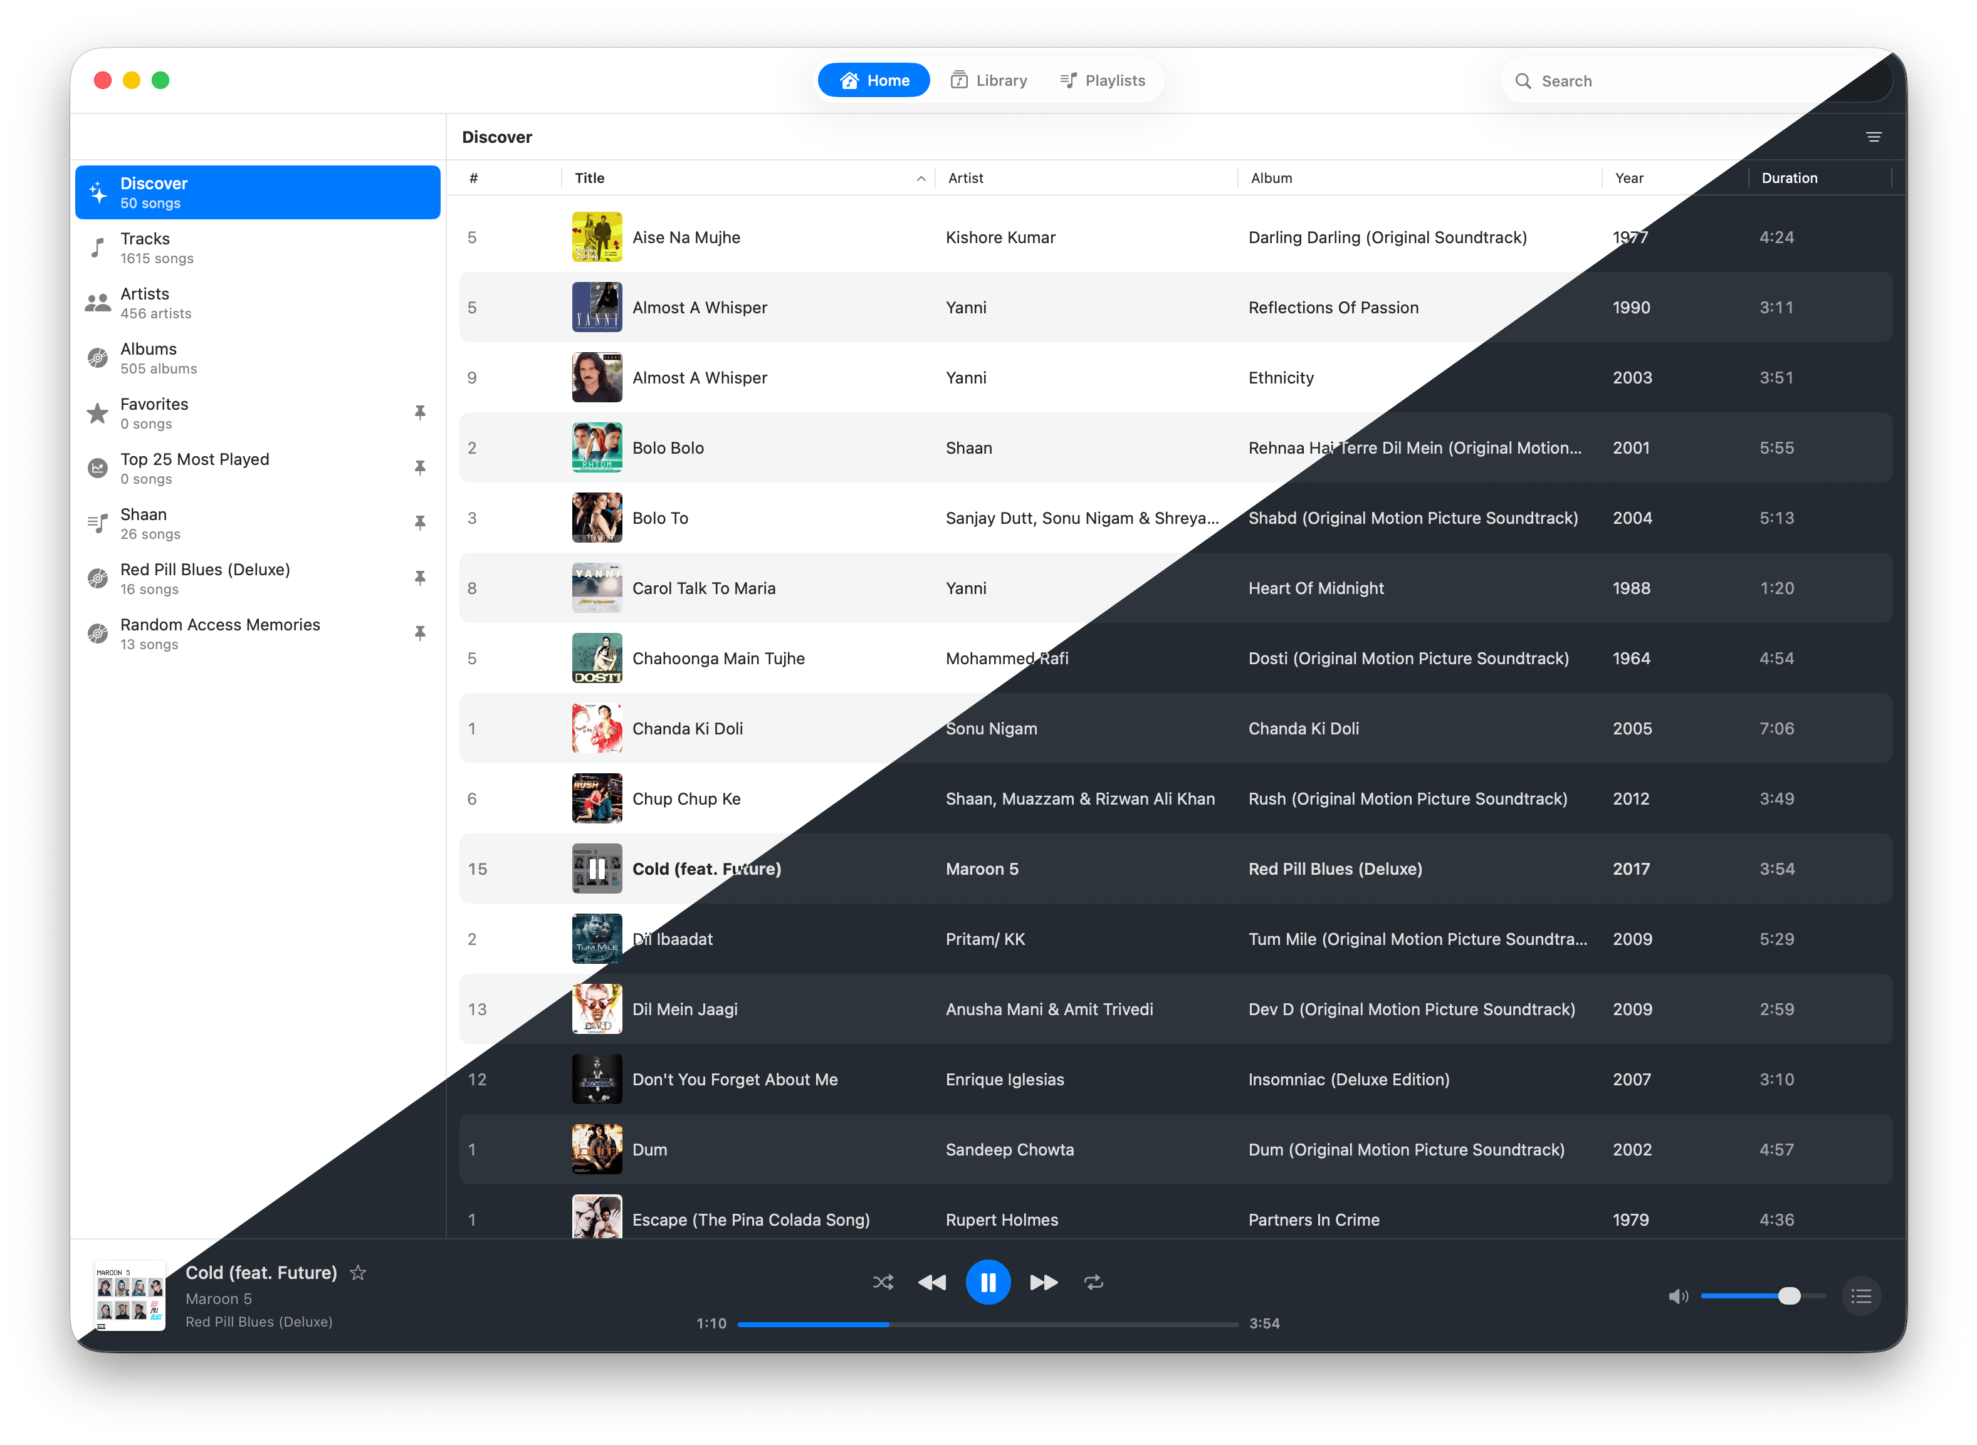1977x1445 pixels.
Task: Click the Dil Ibaadat album art
Action: tap(597, 939)
